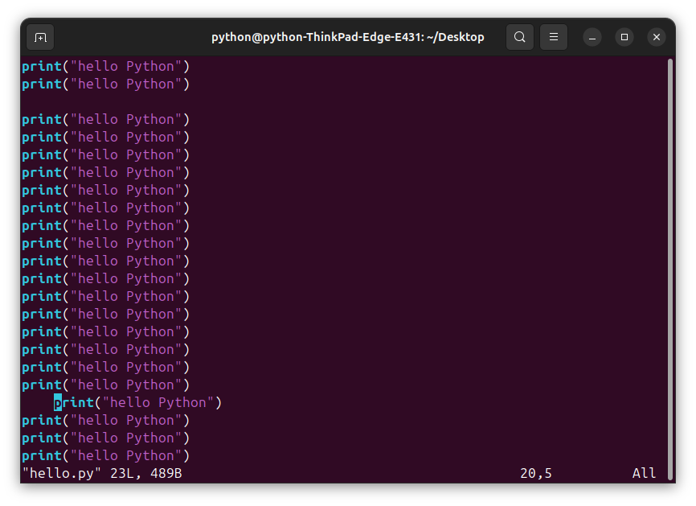
Task: Close the terminal window
Action: [x=657, y=37]
